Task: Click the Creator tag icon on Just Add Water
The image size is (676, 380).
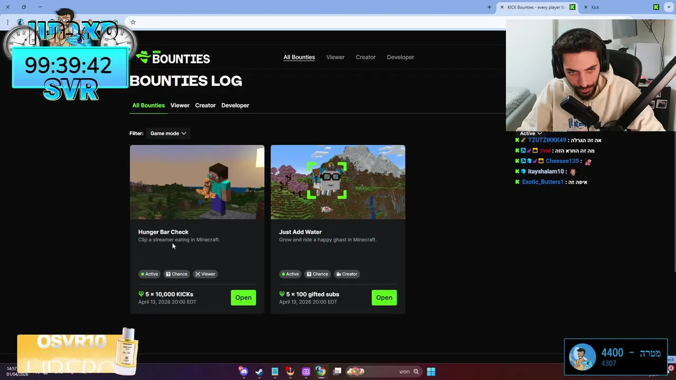Action: (339, 274)
